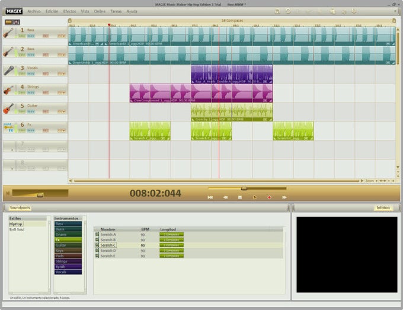Switch to mixer grid view icon

tap(16, 22)
